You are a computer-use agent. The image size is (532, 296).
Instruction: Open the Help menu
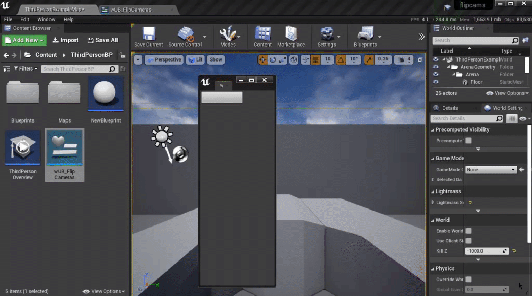point(69,19)
